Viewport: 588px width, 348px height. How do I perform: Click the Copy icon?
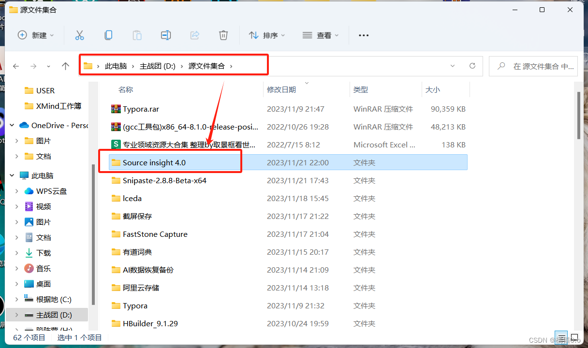pos(108,35)
